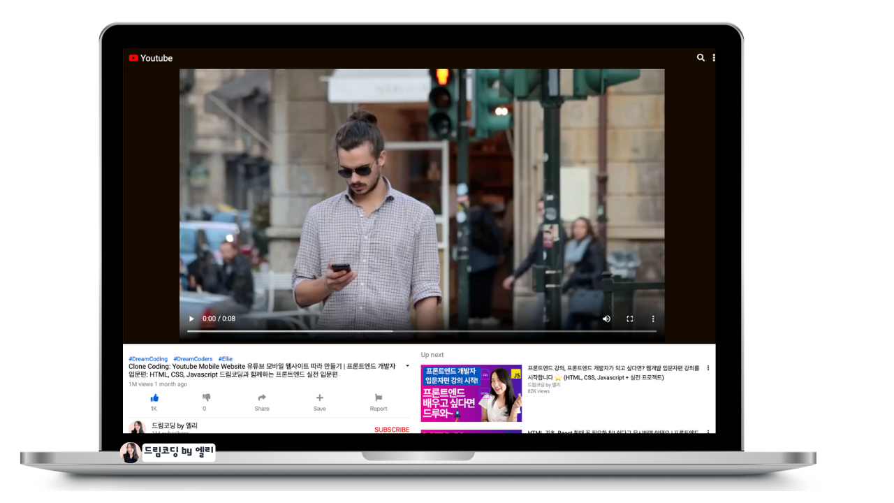Enter fullscreen mode in the video player

pos(629,319)
